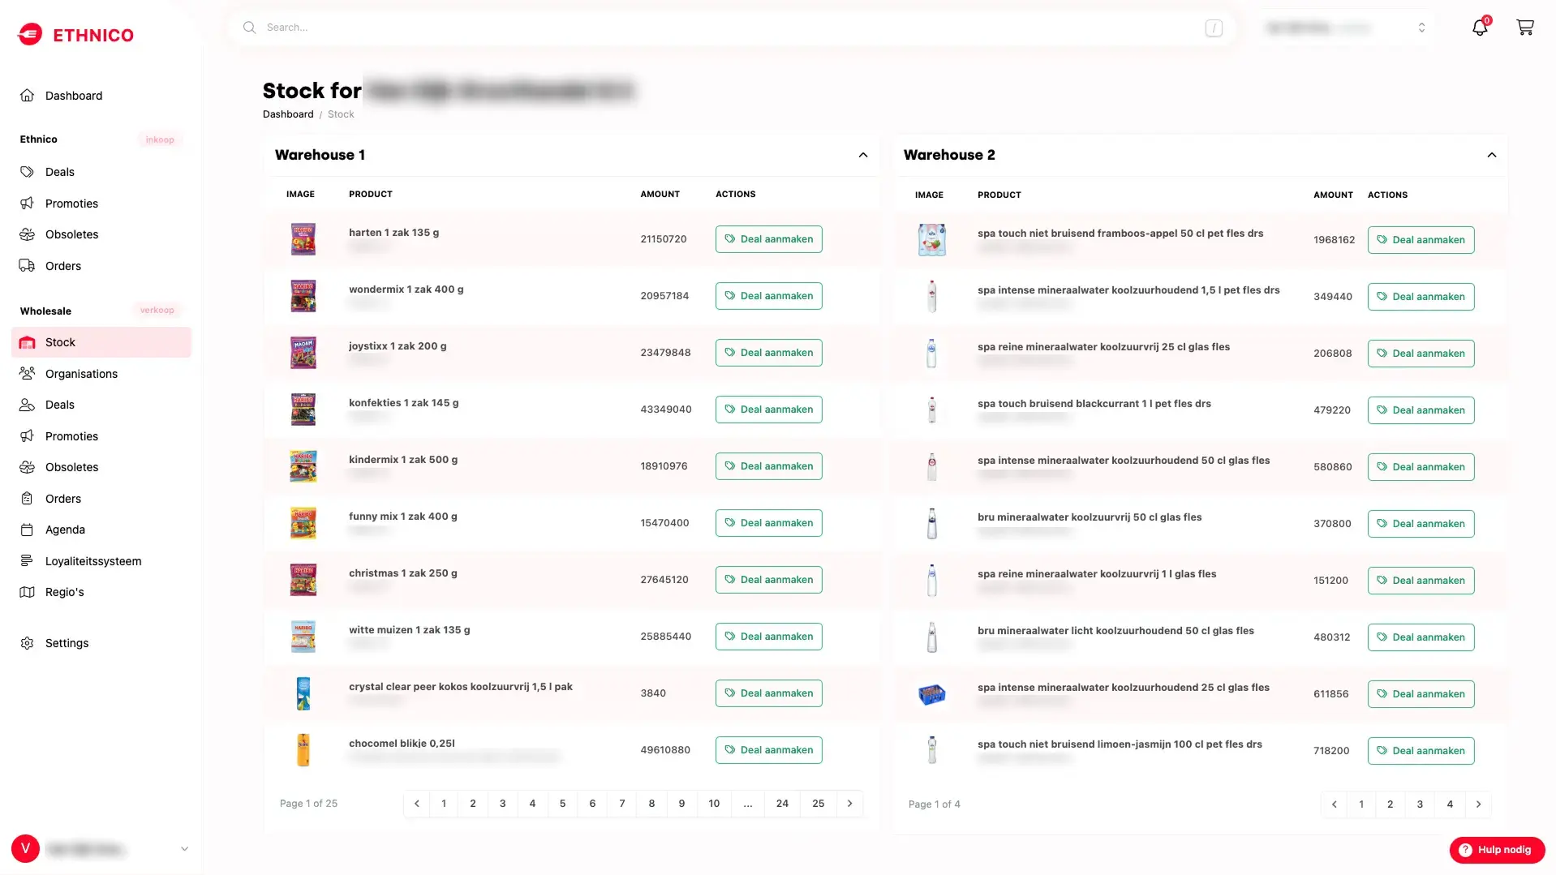1556x875 pixels.
Task: Create deal for kindermix 1 zak 500 g
Action: click(768, 466)
